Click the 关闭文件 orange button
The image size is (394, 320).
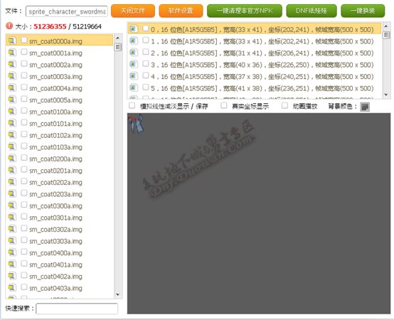coord(133,11)
